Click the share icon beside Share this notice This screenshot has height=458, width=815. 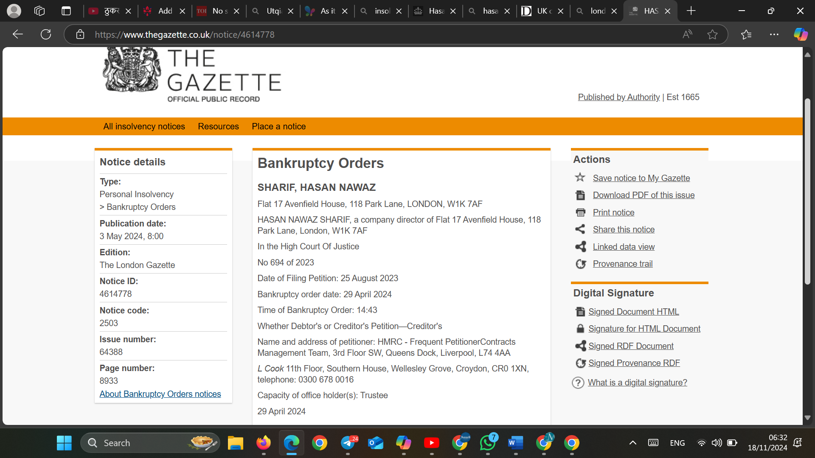[580, 229]
